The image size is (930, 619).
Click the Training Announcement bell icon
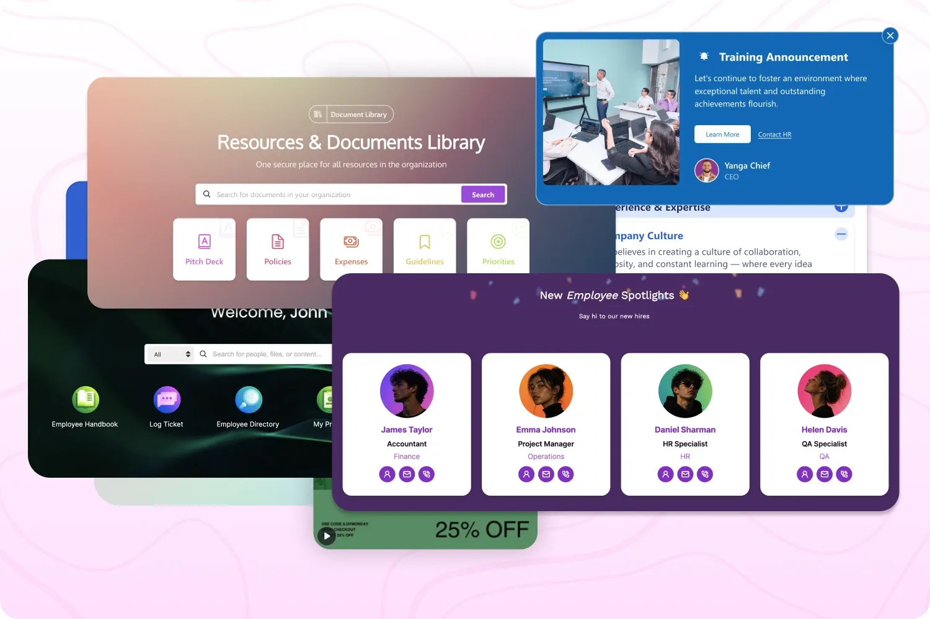tap(704, 56)
